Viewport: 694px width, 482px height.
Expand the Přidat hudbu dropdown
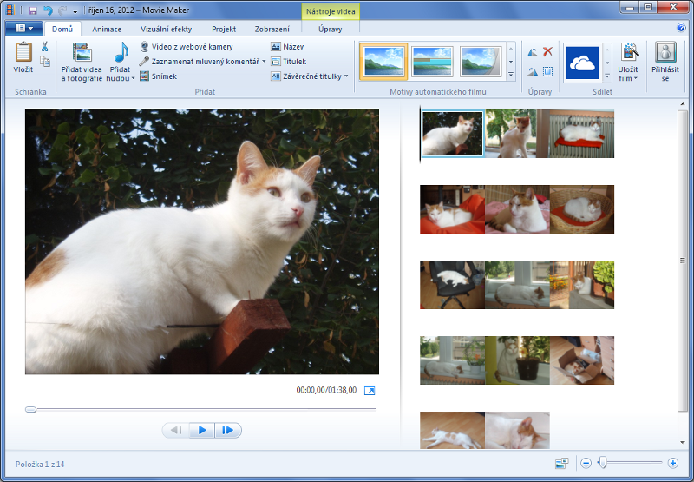click(133, 78)
